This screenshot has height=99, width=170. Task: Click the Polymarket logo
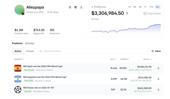click(x=152, y=14)
